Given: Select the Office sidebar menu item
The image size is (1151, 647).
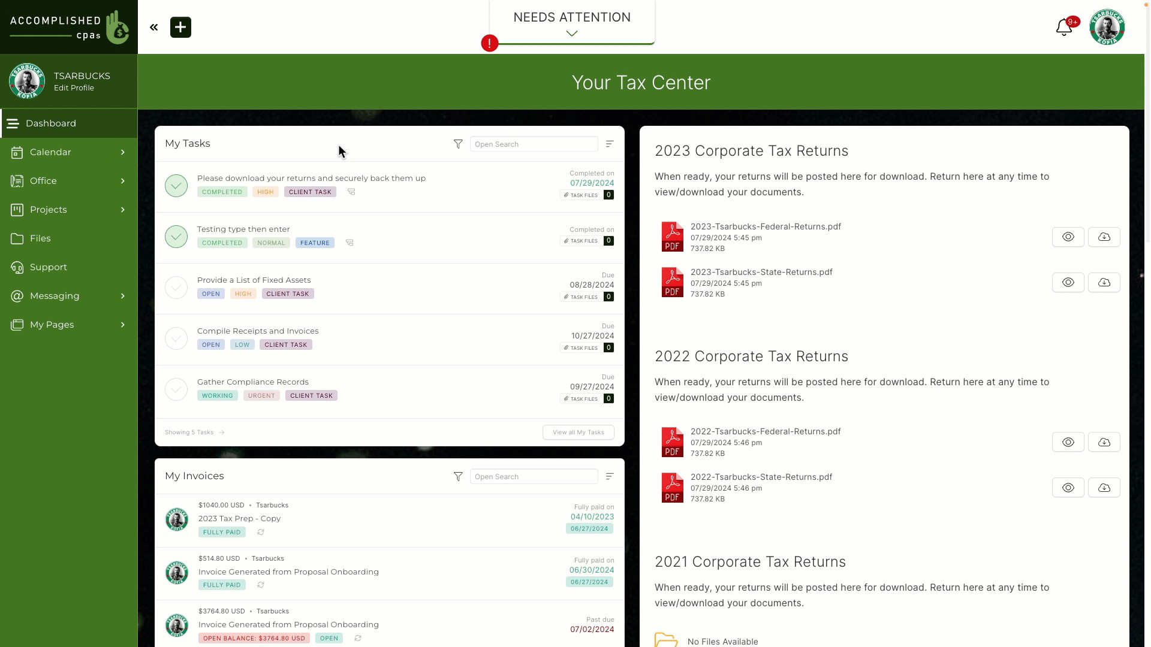Looking at the screenshot, I should tap(67, 180).
